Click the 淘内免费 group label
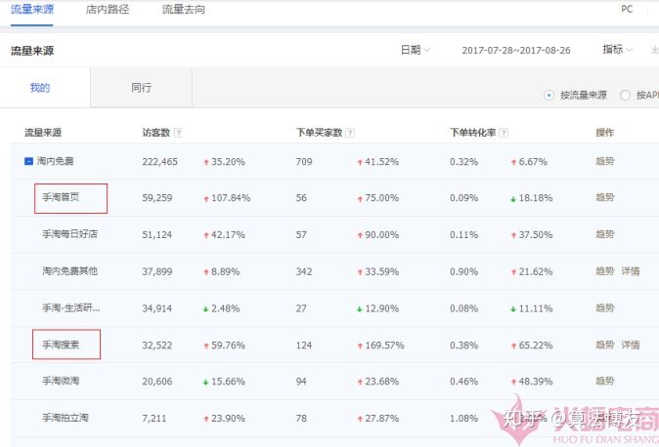Screen dimensions: 659x447 55,161
